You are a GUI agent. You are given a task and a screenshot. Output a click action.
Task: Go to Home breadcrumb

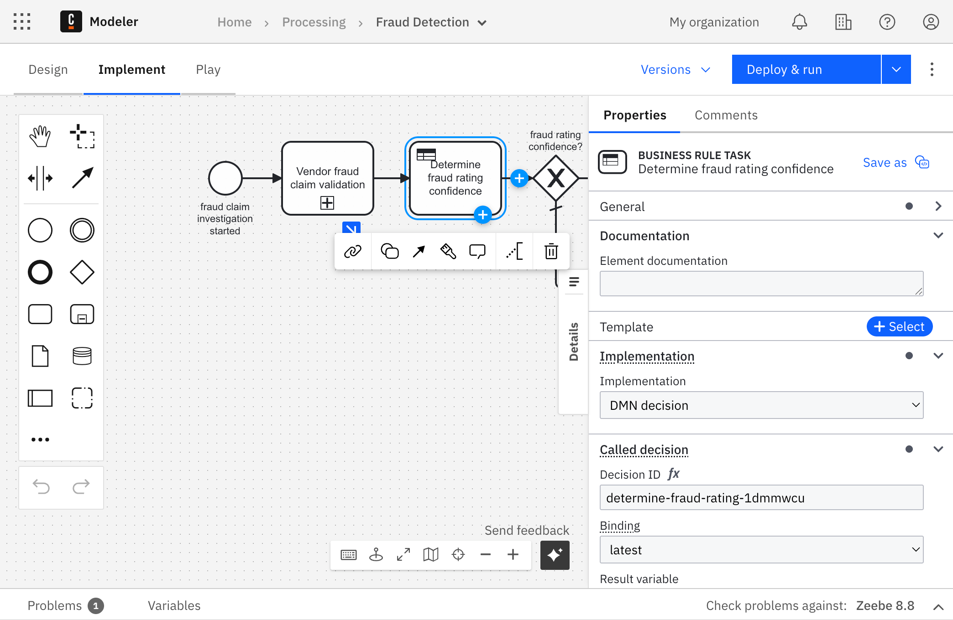[x=234, y=22]
